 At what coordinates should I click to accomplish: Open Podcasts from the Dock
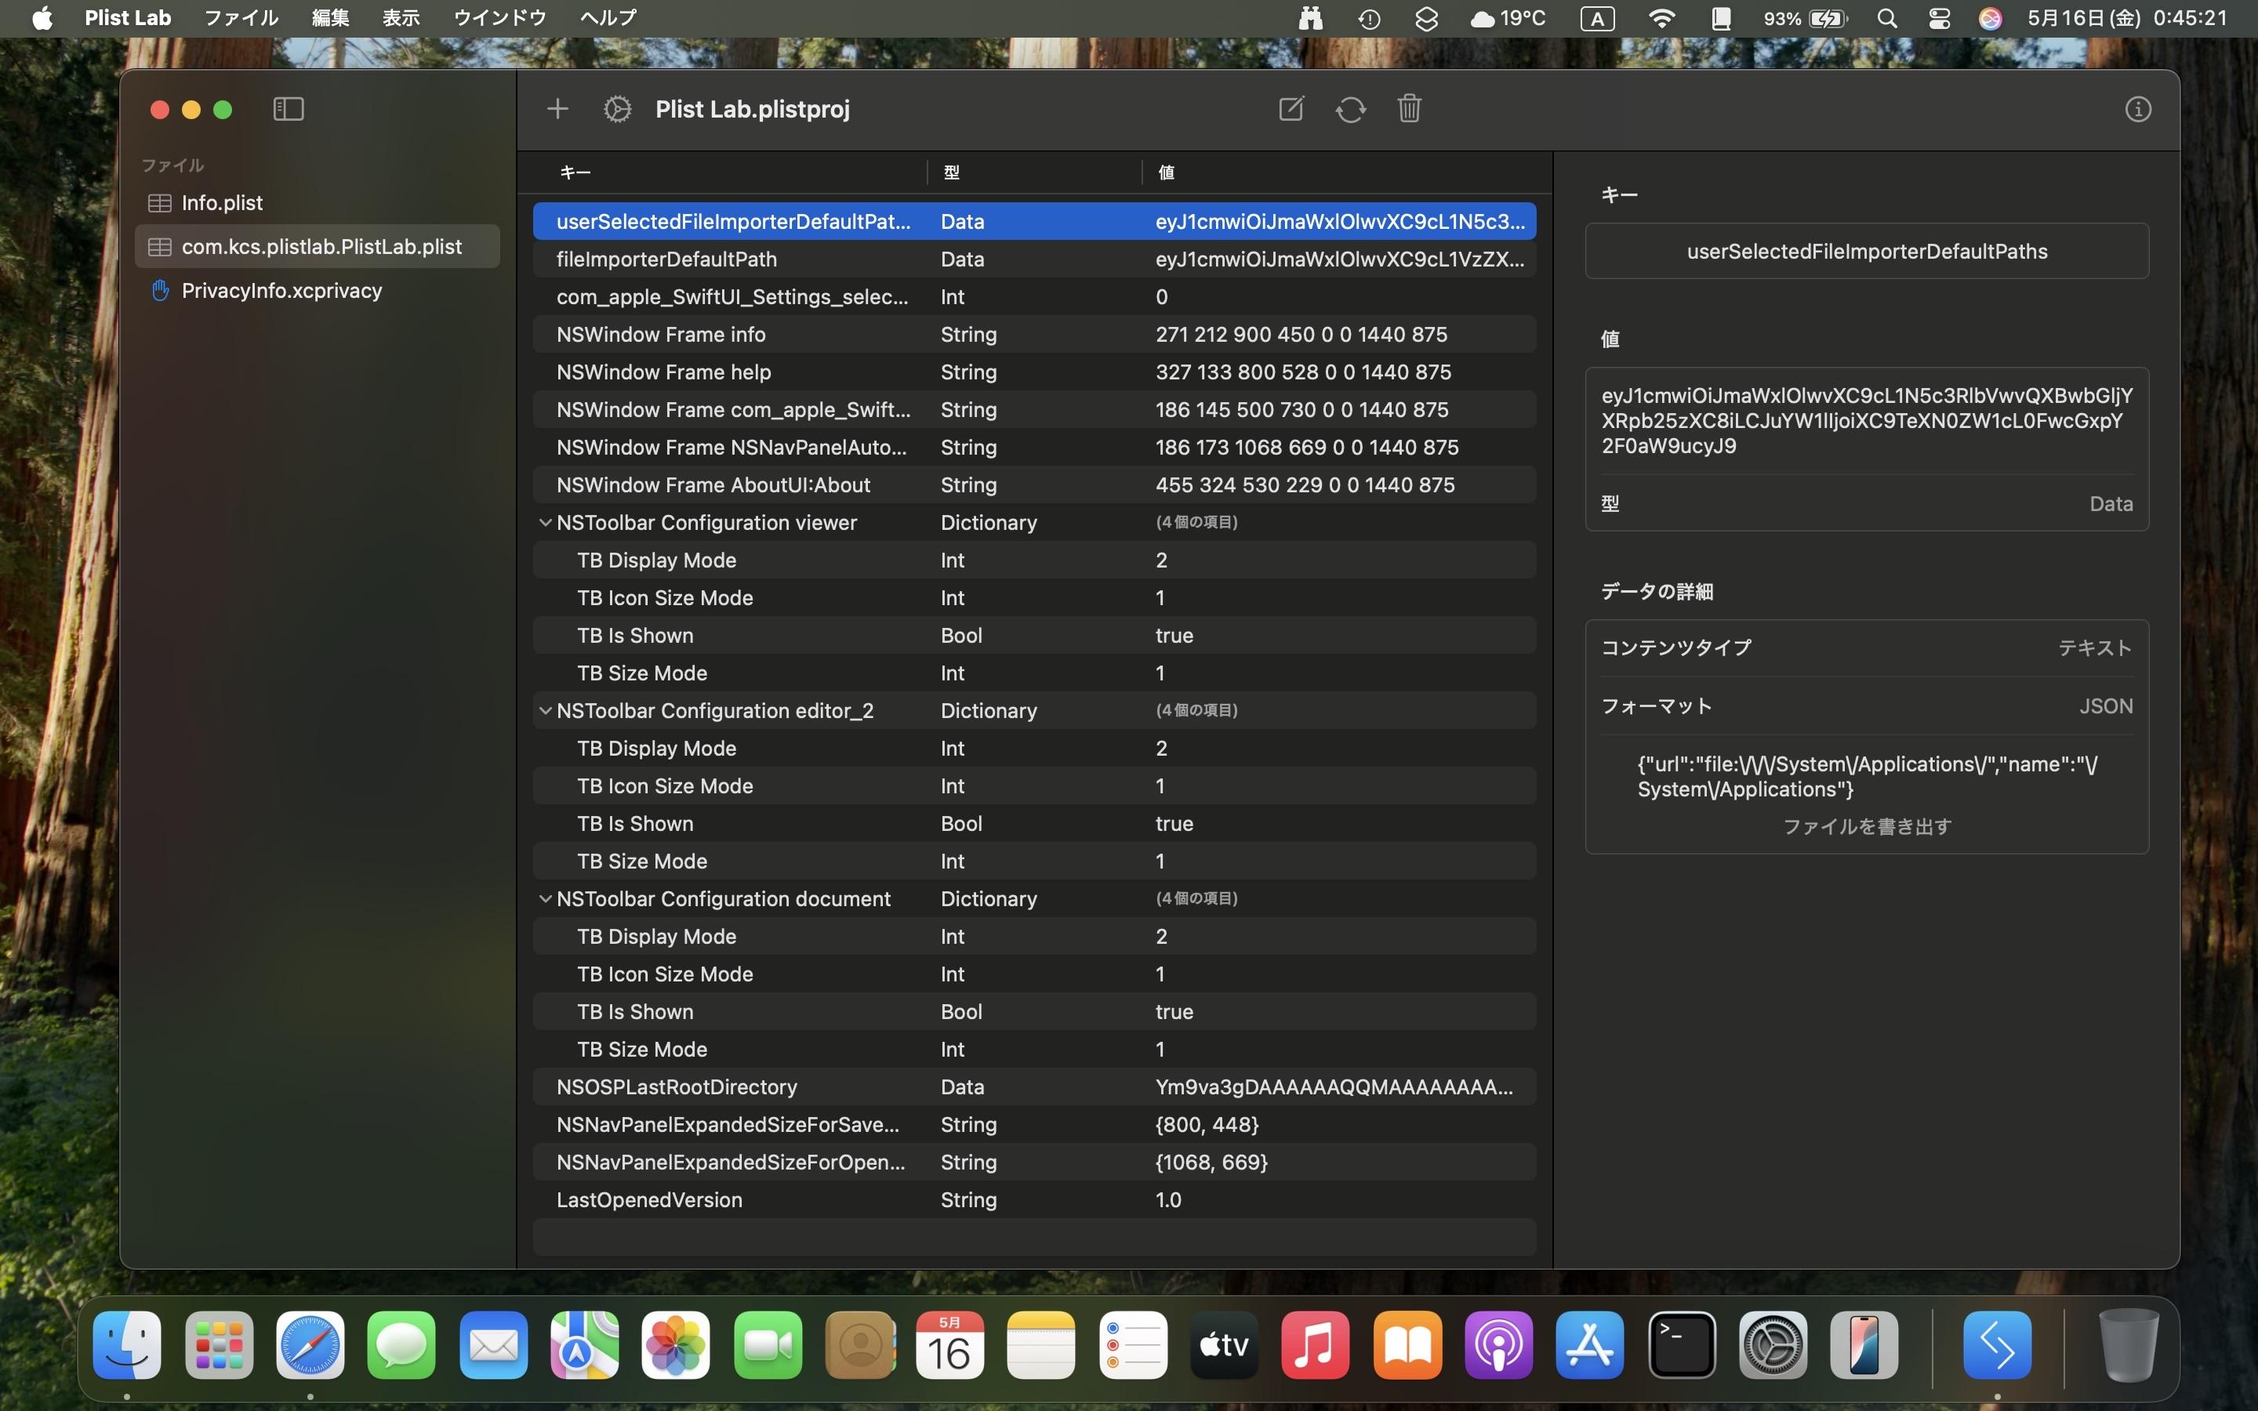pos(1497,1344)
